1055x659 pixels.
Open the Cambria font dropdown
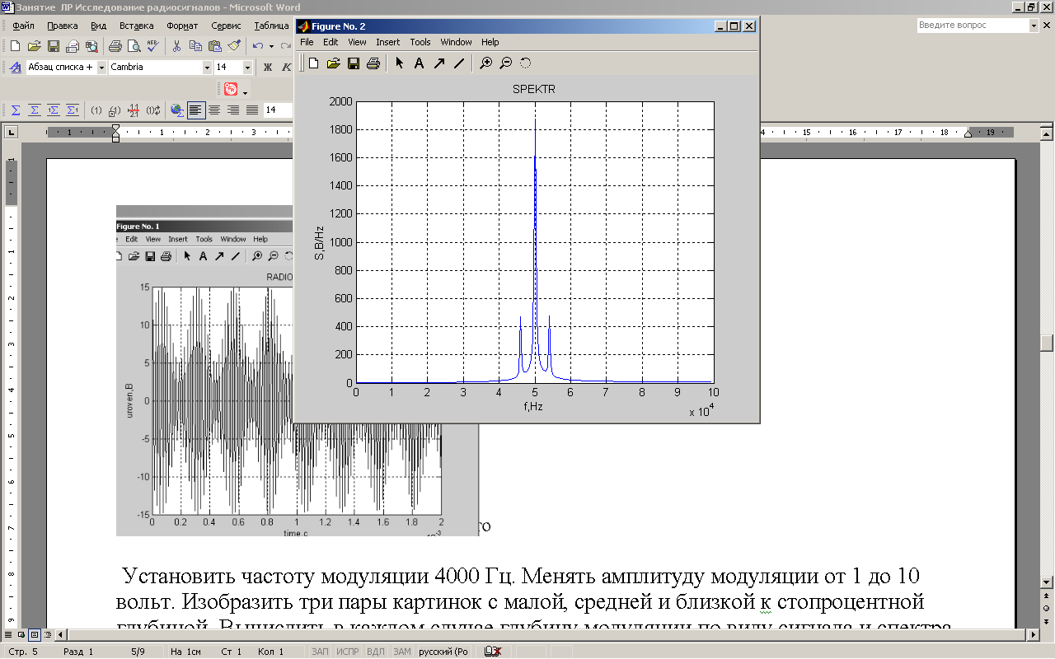pyautogui.click(x=207, y=68)
